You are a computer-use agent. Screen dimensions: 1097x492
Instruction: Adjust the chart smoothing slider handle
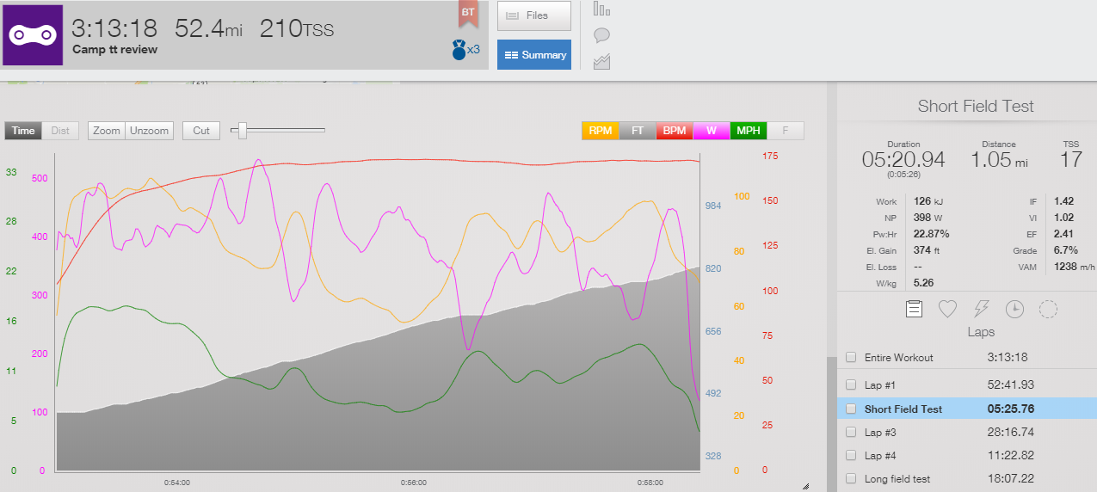[x=243, y=131]
